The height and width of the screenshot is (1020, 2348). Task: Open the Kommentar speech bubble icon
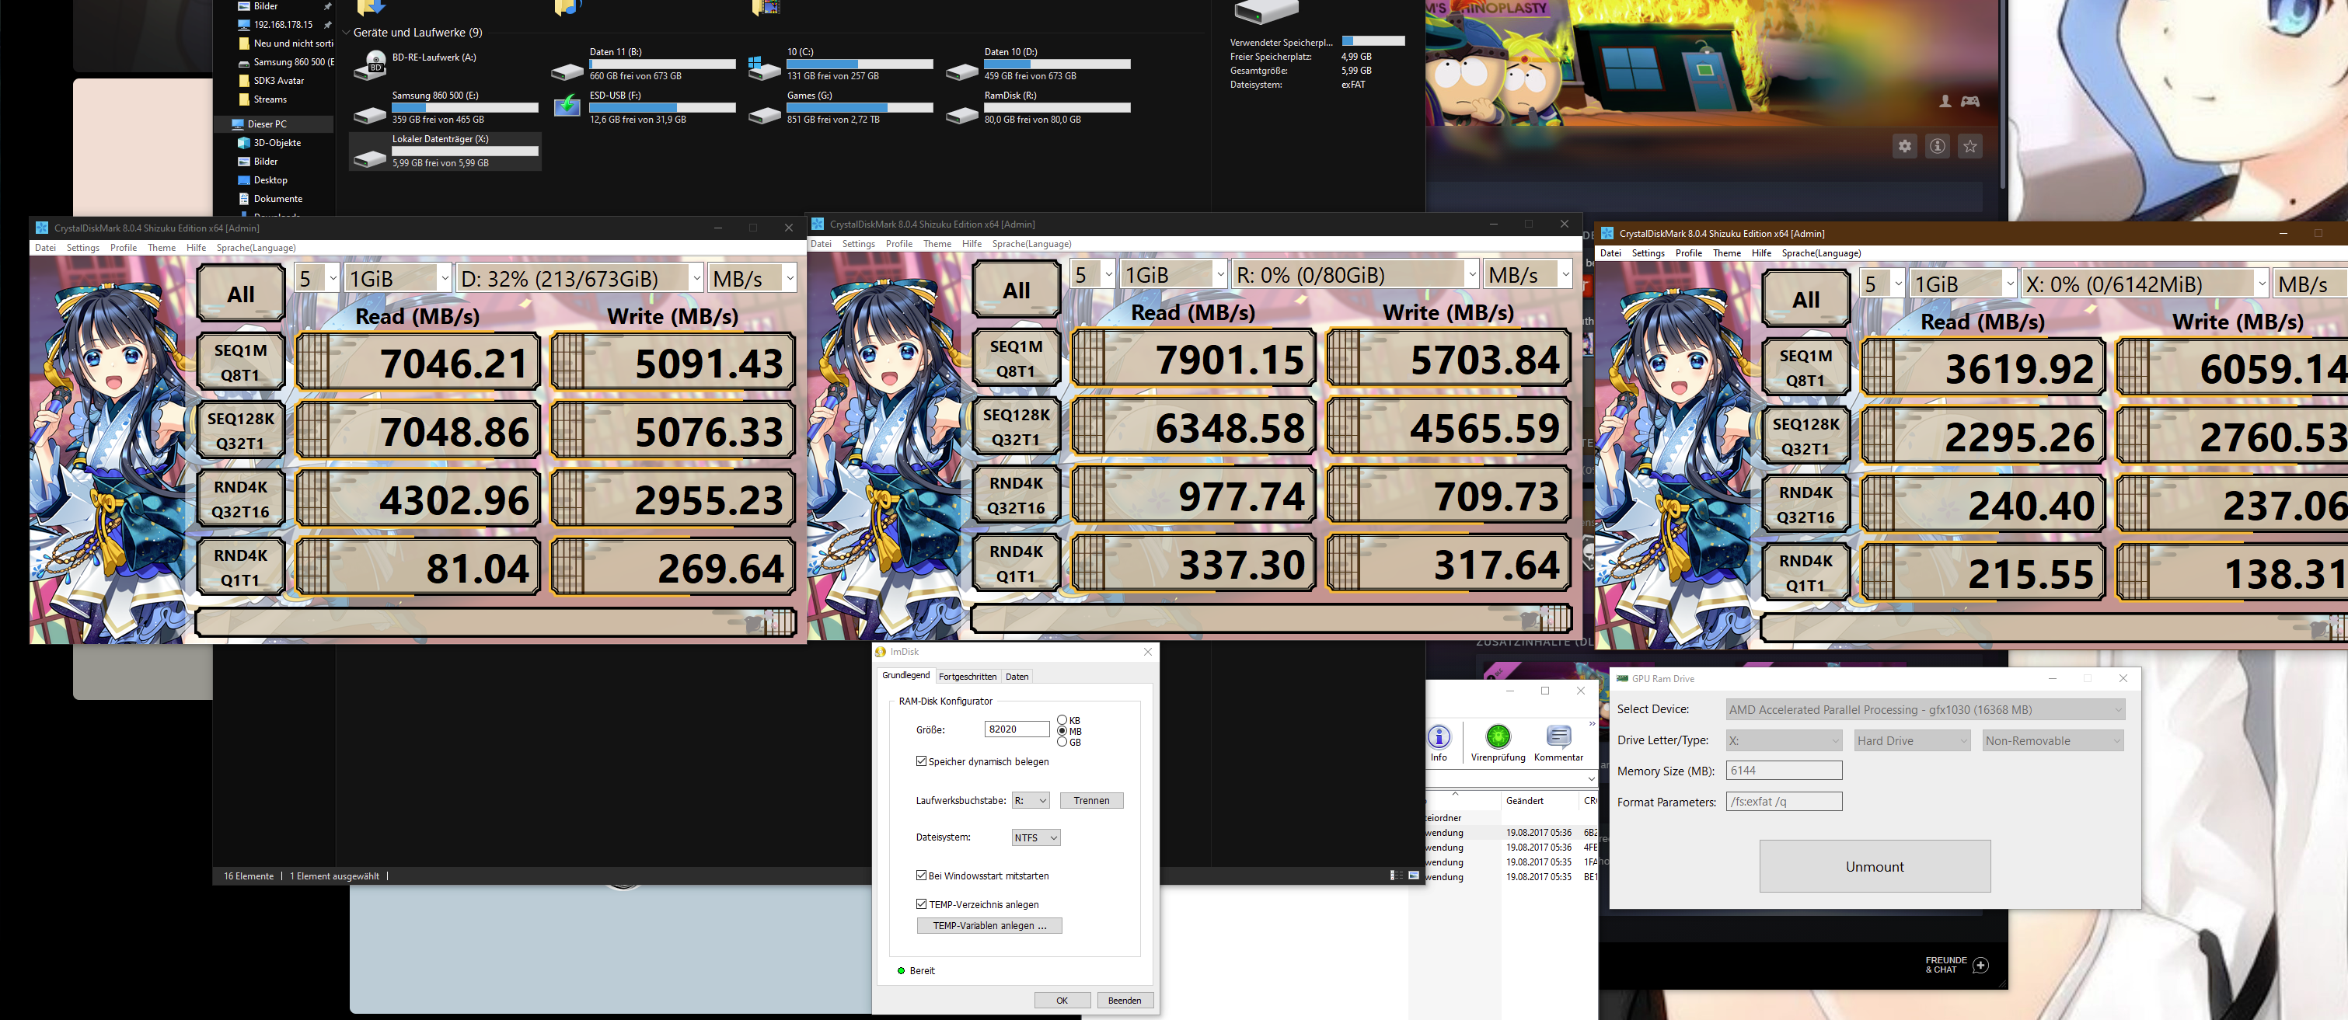coord(1558,736)
